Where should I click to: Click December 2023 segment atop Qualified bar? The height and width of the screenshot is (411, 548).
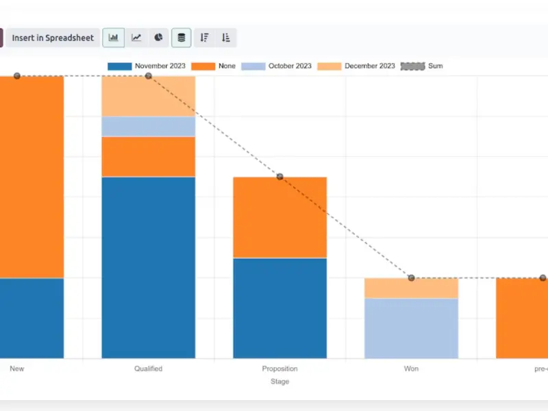(x=148, y=96)
